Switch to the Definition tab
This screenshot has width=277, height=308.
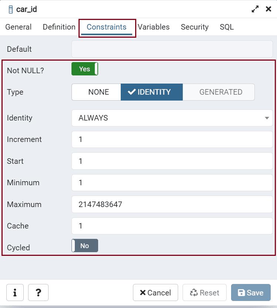[x=59, y=27]
